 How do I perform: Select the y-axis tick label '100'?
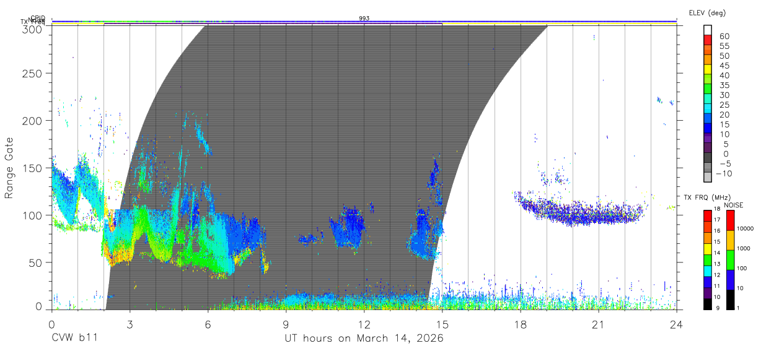click(x=32, y=215)
